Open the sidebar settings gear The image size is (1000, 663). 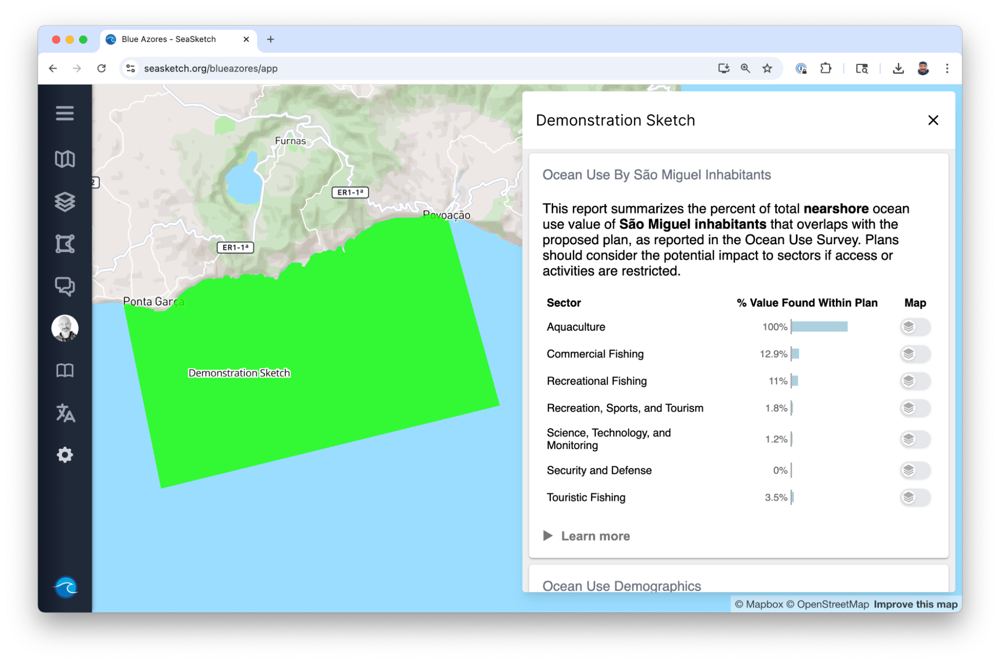tap(65, 455)
